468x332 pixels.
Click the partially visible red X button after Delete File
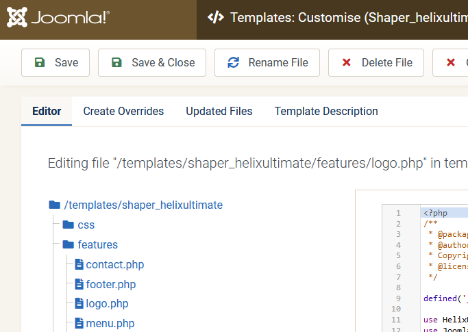tap(452, 62)
